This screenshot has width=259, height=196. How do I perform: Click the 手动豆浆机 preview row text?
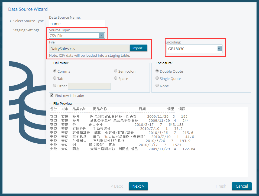[102, 129]
